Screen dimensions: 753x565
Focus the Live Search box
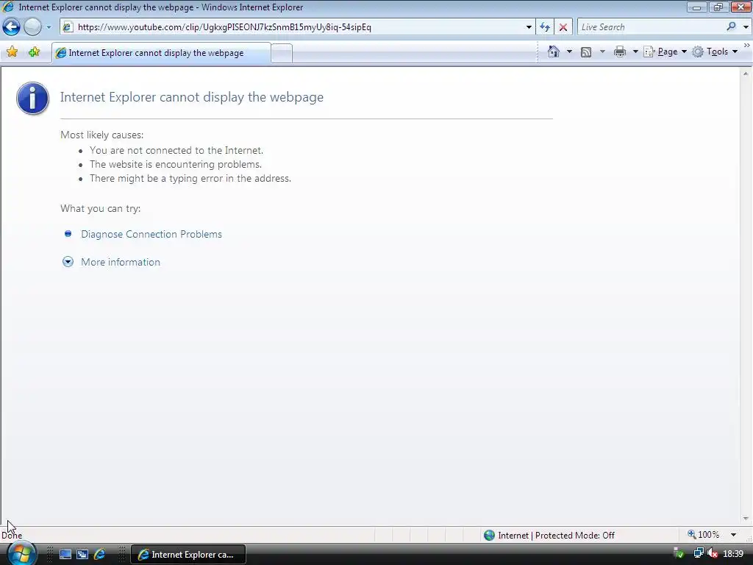(x=649, y=27)
